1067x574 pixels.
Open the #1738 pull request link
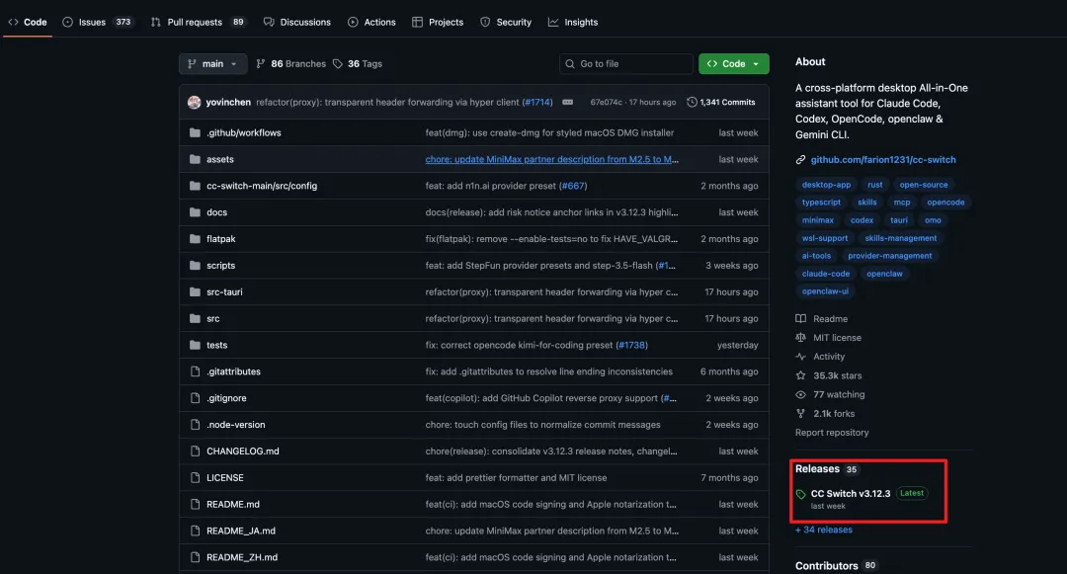(631, 345)
